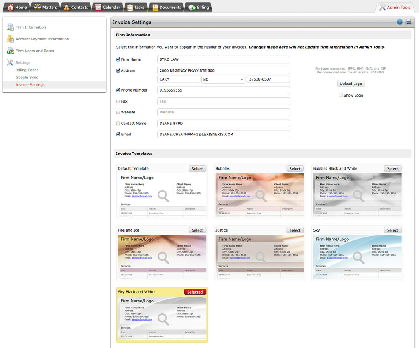
Task: Preview Justice template magnifier icon
Action: pos(261,258)
